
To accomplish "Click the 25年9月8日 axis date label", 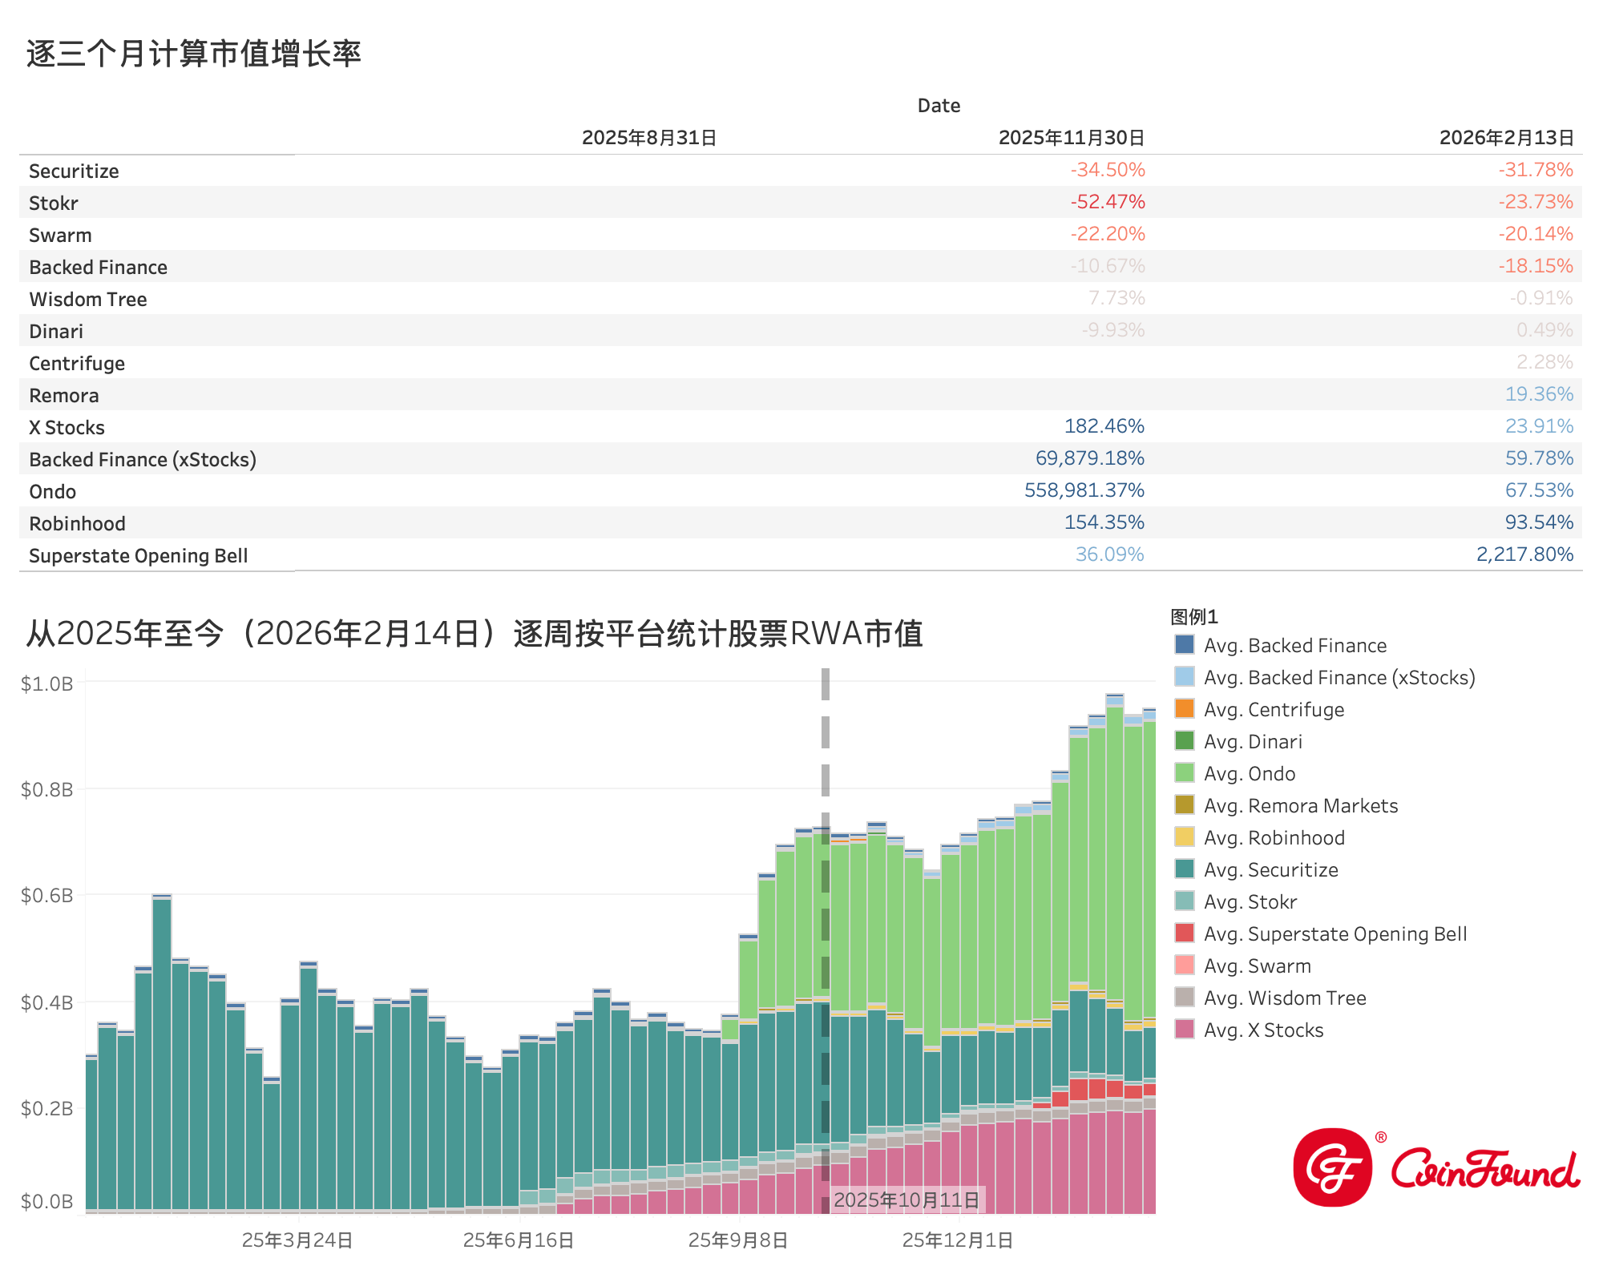I will tap(737, 1240).
